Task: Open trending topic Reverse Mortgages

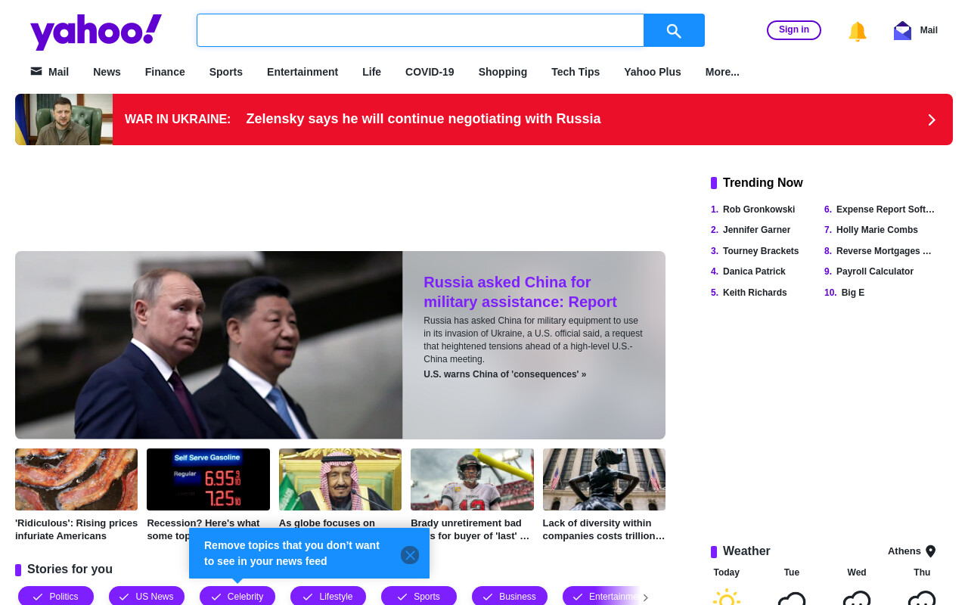Action: click(884, 251)
